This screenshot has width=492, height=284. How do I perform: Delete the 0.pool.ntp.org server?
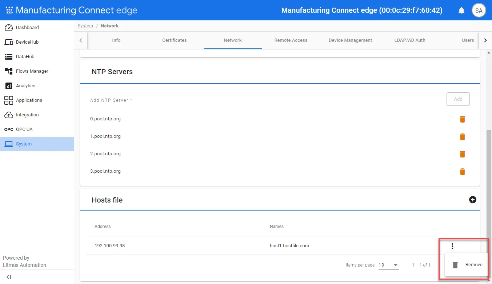pos(463,119)
